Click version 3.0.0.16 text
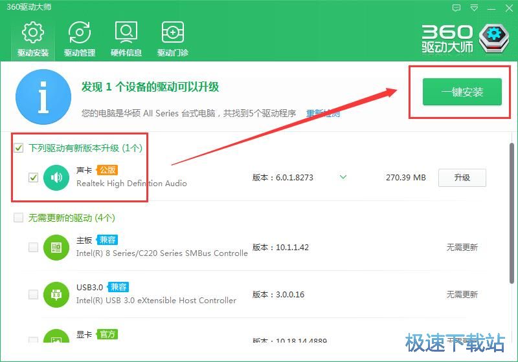The image size is (518, 362). 289,294
